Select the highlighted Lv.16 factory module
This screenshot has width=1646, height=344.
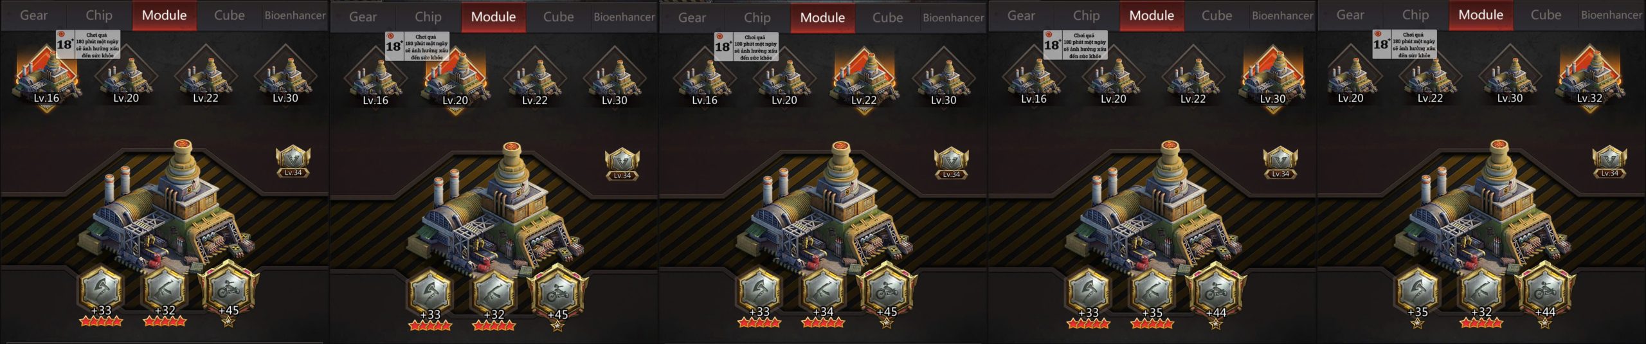click(x=46, y=78)
